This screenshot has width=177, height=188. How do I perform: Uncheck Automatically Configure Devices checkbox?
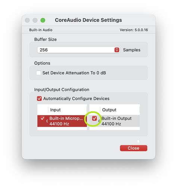(x=39, y=98)
